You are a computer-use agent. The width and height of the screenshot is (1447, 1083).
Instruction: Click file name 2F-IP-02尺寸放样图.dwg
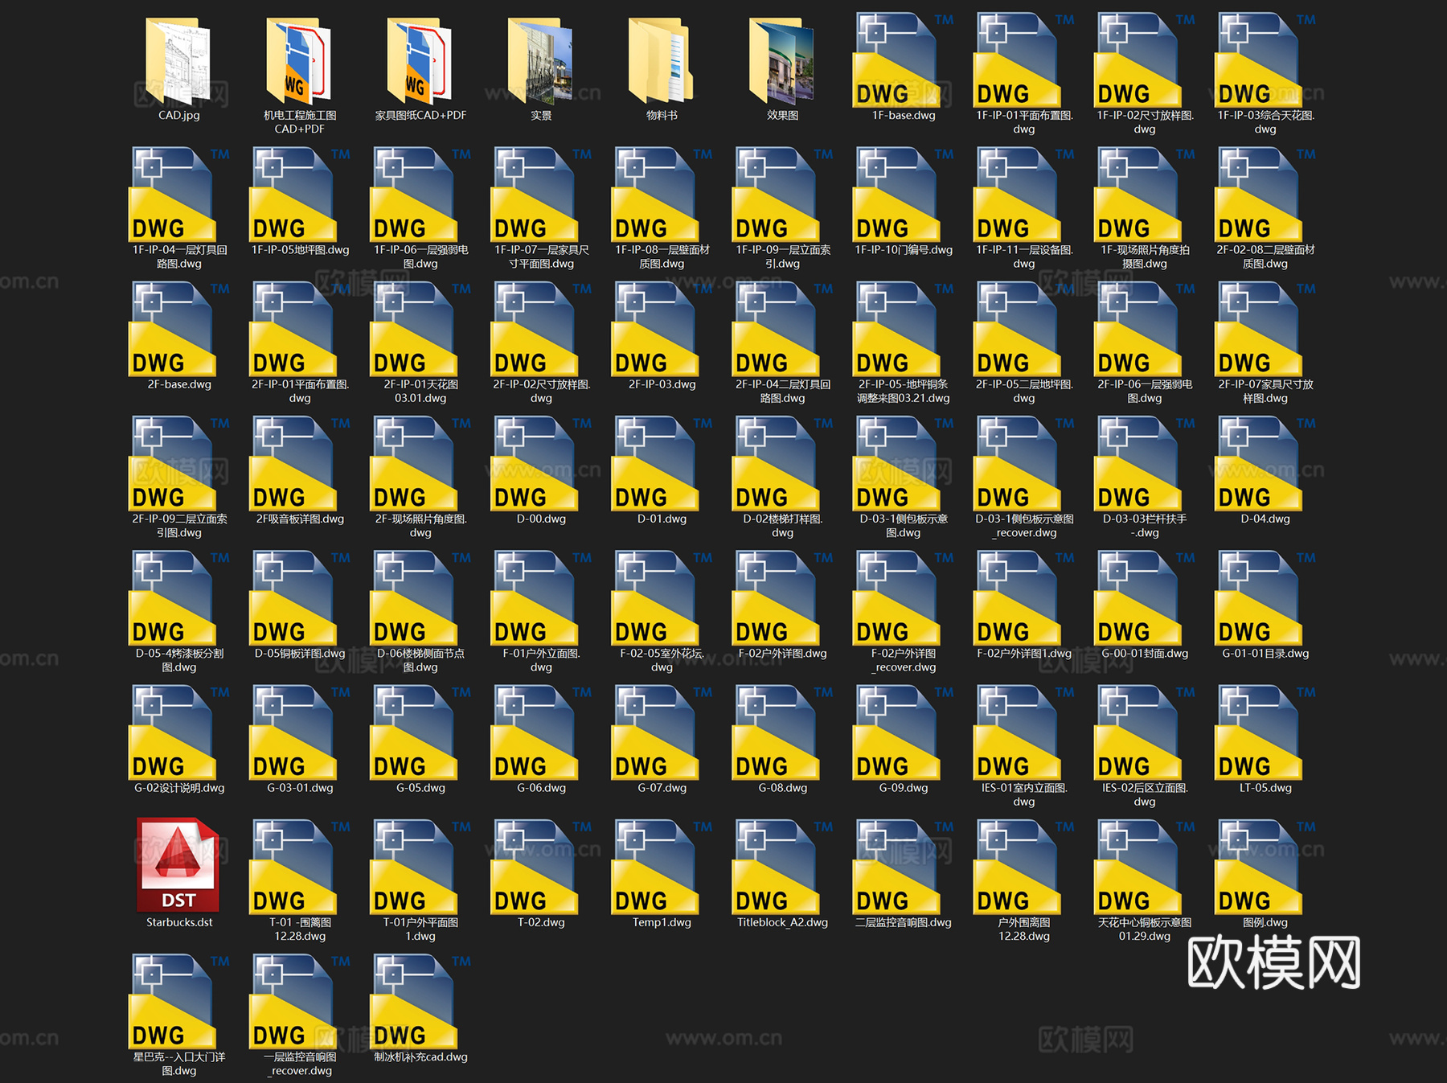[541, 391]
